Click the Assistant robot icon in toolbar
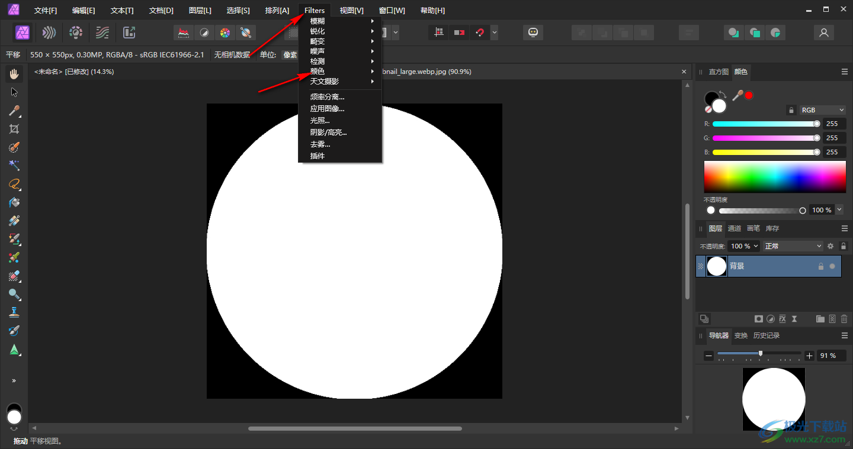853x449 pixels. tap(533, 33)
